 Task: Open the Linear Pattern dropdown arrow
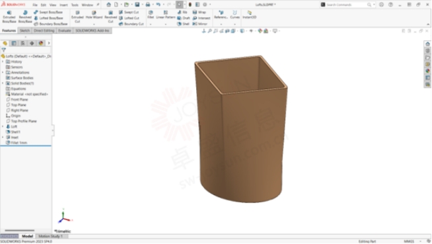pos(166,24)
